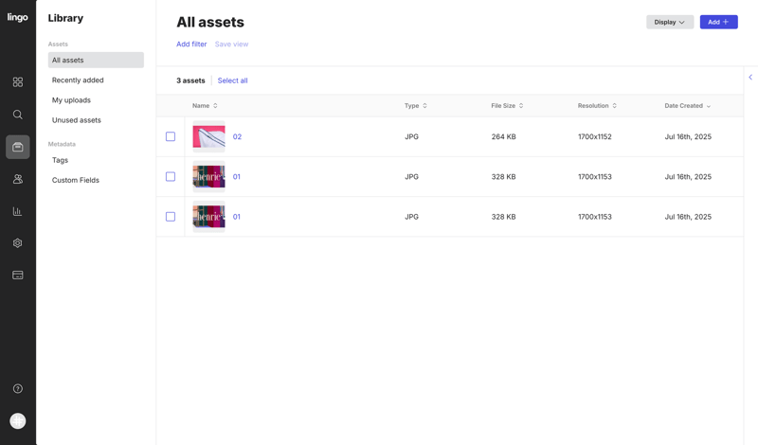Click the 264 KB file size cell
The image size is (758, 445).
pos(504,136)
